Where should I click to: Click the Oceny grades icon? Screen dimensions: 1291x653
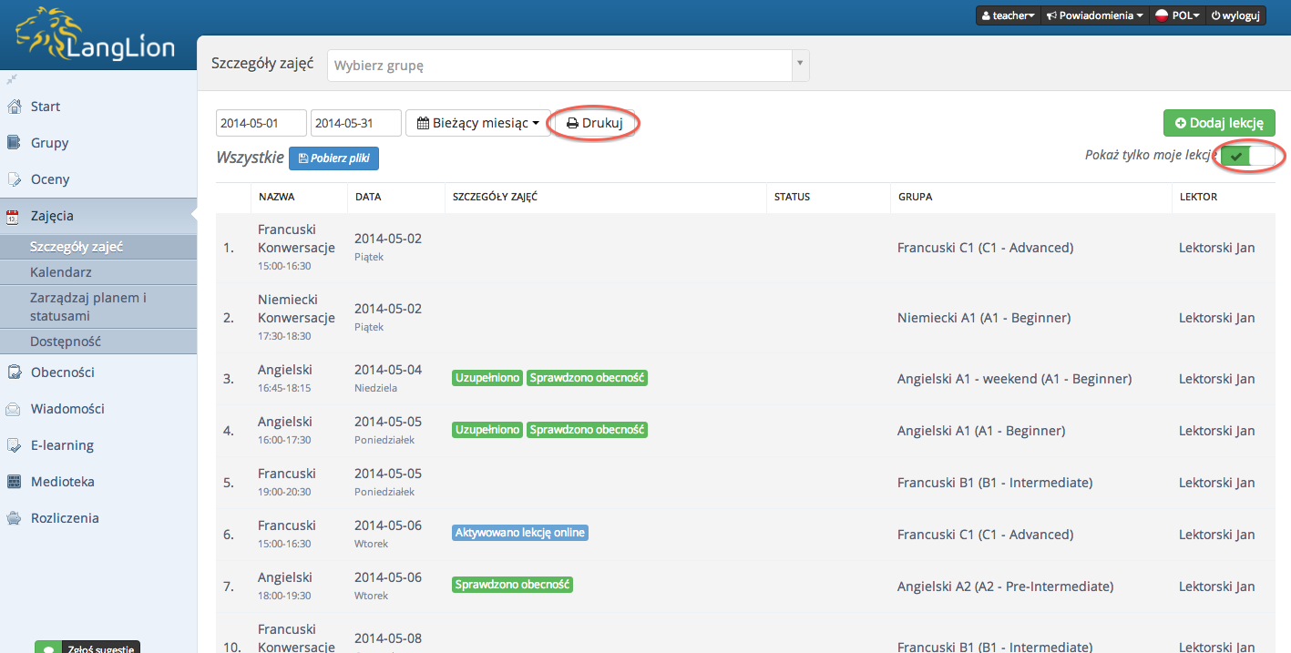coord(14,179)
